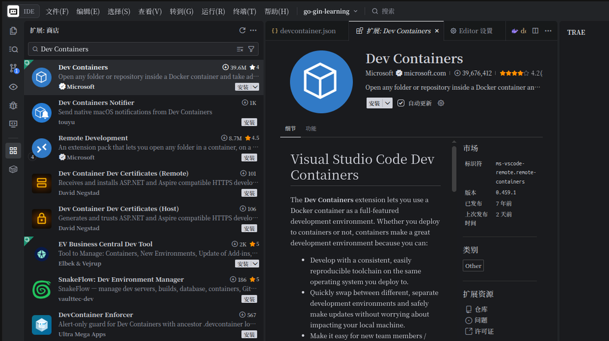Image resolution: width=609 pixels, height=341 pixels.
Task: Open the partially visible tab with whale icon
Action: point(519,31)
